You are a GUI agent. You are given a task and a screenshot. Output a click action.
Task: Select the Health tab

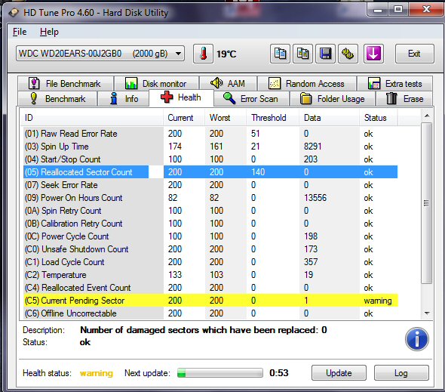tap(181, 97)
